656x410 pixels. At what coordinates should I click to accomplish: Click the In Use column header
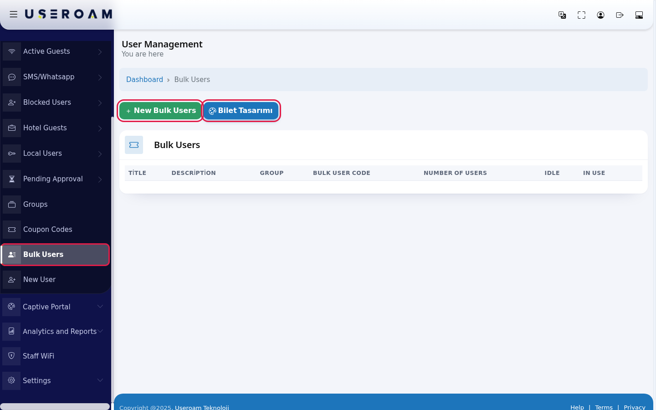[x=594, y=173]
